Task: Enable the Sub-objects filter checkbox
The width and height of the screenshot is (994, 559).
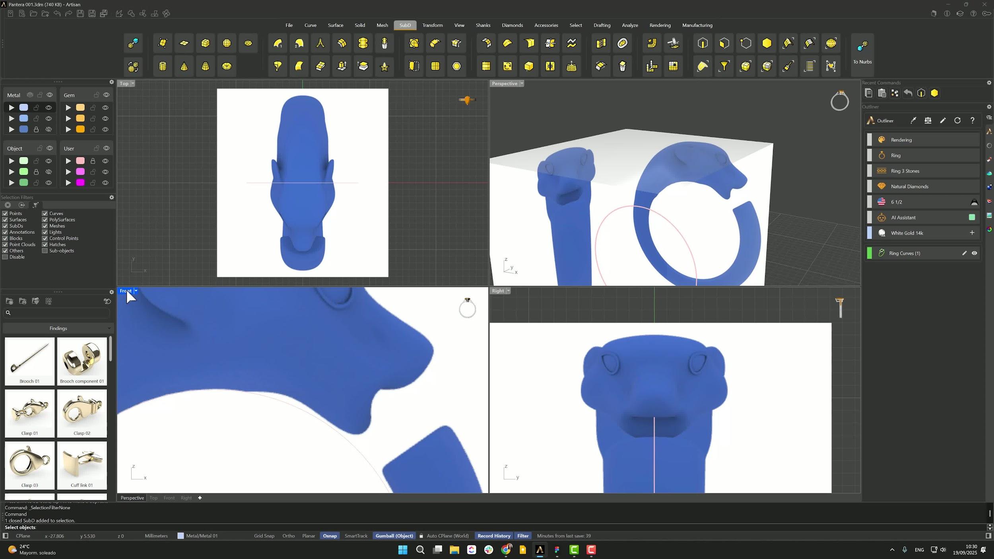Action: tap(45, 251)
